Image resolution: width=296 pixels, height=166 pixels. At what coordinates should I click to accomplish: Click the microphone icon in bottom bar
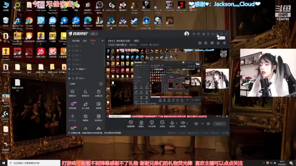(x=172, y=123)
